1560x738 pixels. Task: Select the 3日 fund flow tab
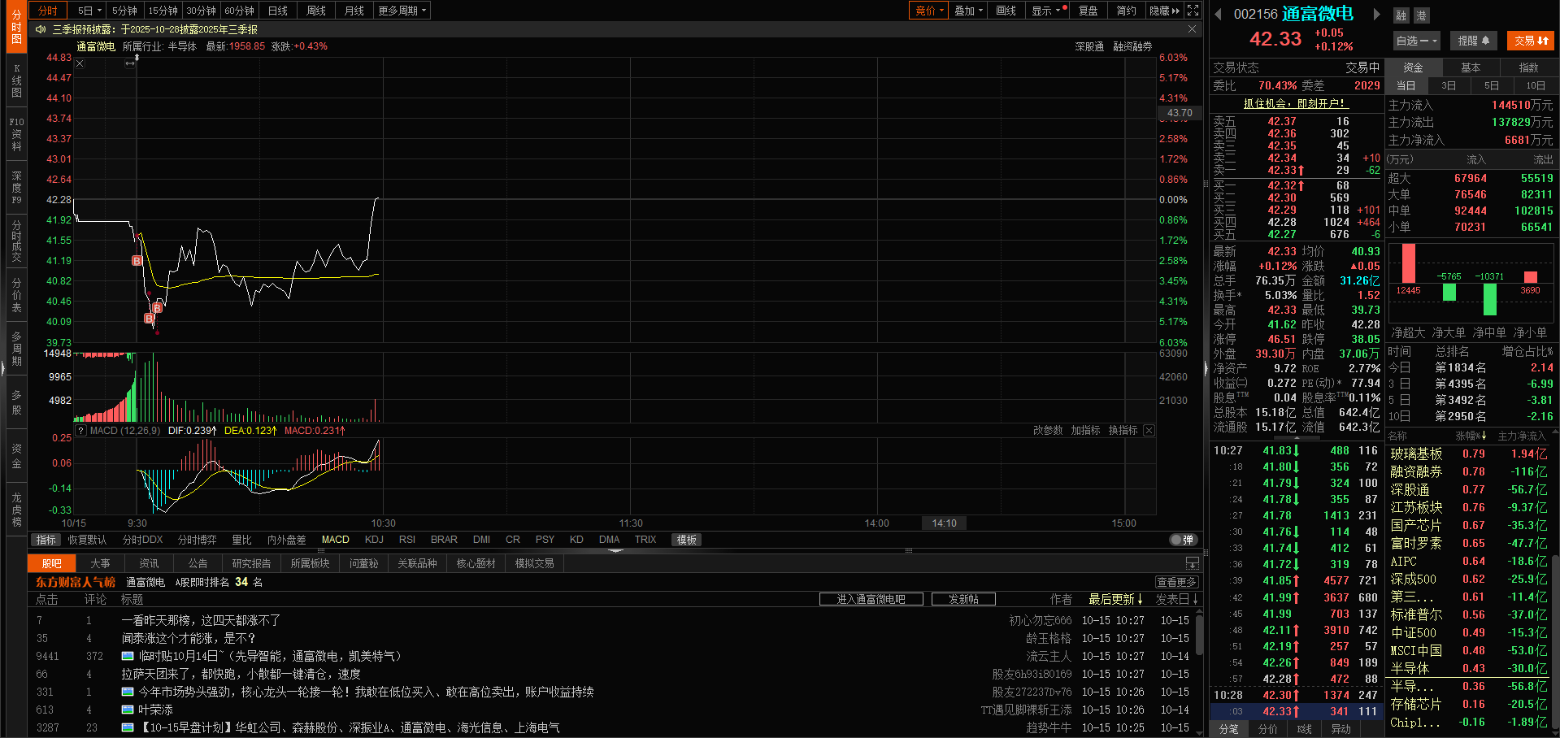click(1449, 85)
